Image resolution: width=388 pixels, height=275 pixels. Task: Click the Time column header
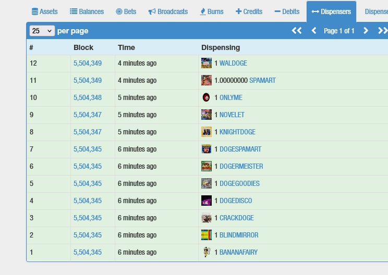click(x=126, y=47)
